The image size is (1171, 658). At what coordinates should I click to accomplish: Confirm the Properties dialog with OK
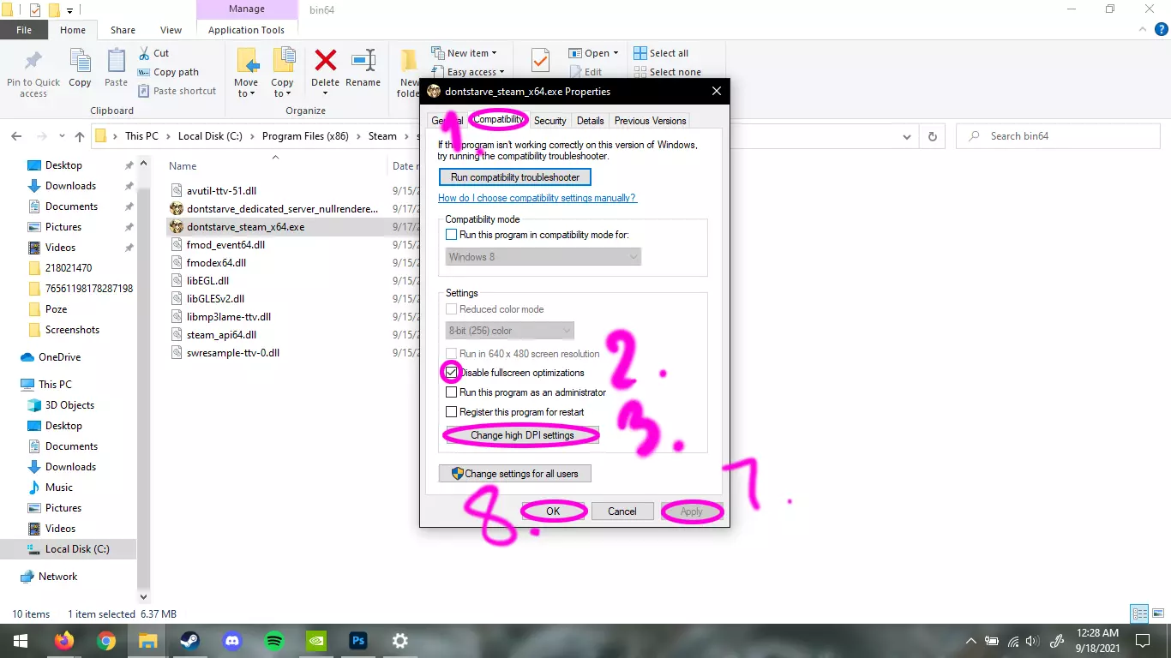click(553, 511)
